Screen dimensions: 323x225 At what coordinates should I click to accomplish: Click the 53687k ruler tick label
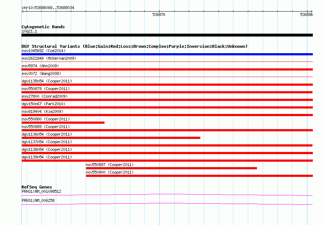159,14
